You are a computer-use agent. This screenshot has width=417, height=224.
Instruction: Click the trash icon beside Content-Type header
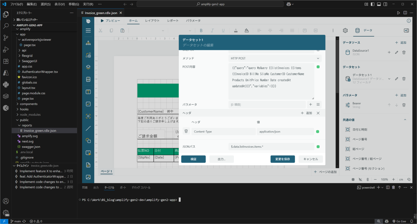point(186,131)
